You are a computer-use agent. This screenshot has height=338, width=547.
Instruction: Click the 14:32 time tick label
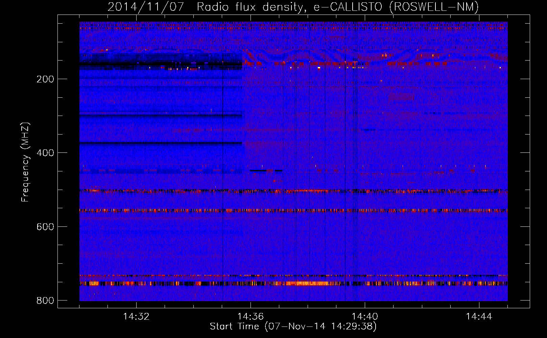pos(136,317)
